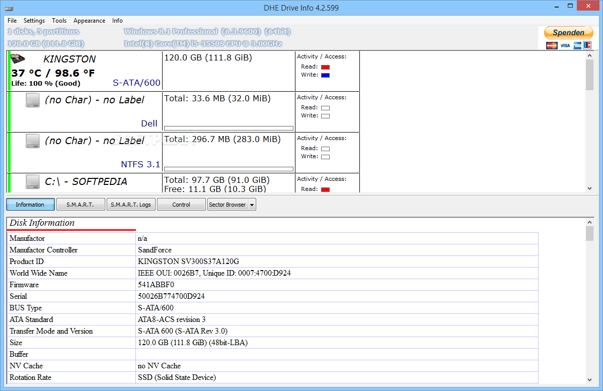Click the last payment card icon after American Express

click(587, 45)
